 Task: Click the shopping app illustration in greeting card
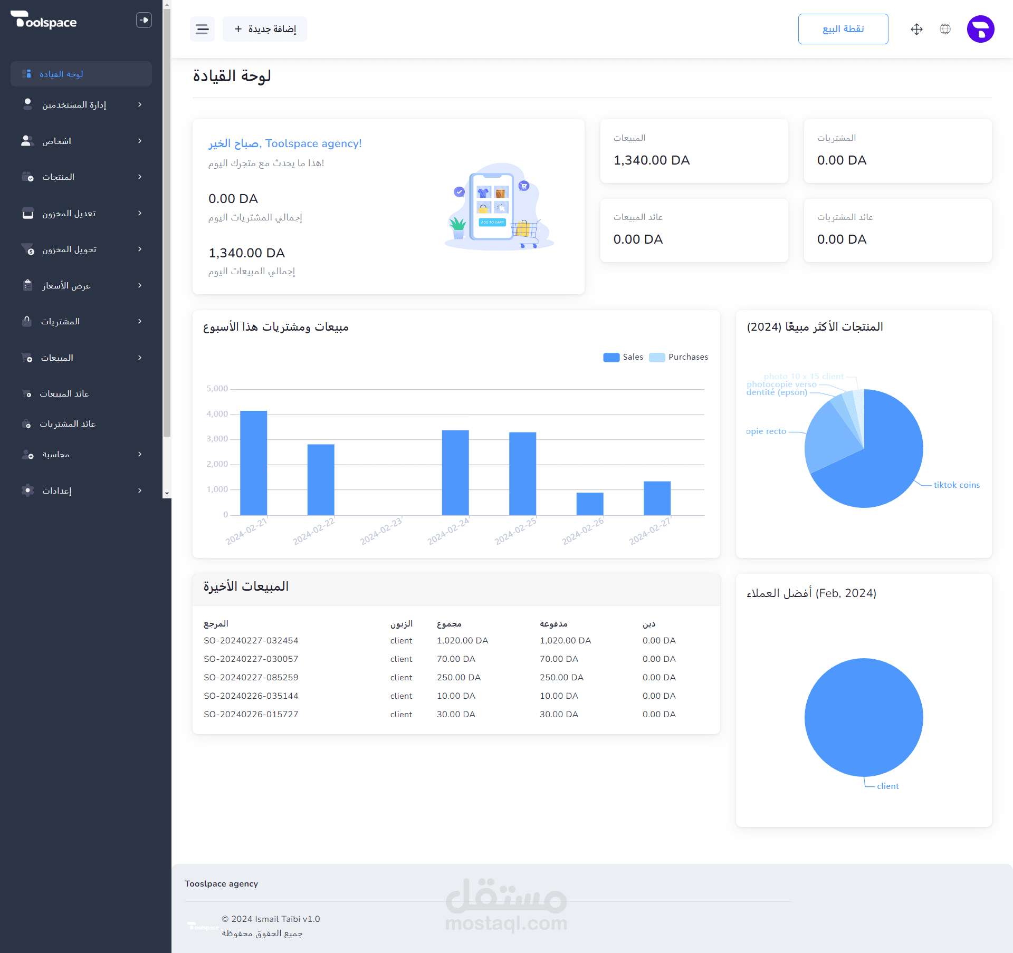point(499,206)
